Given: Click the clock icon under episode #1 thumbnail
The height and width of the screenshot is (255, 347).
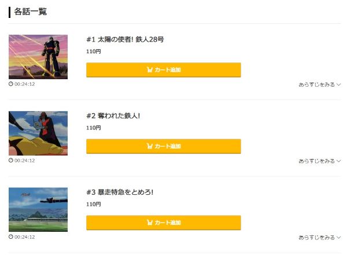Looking at the screenshot, I should click(x=11, y=84).
